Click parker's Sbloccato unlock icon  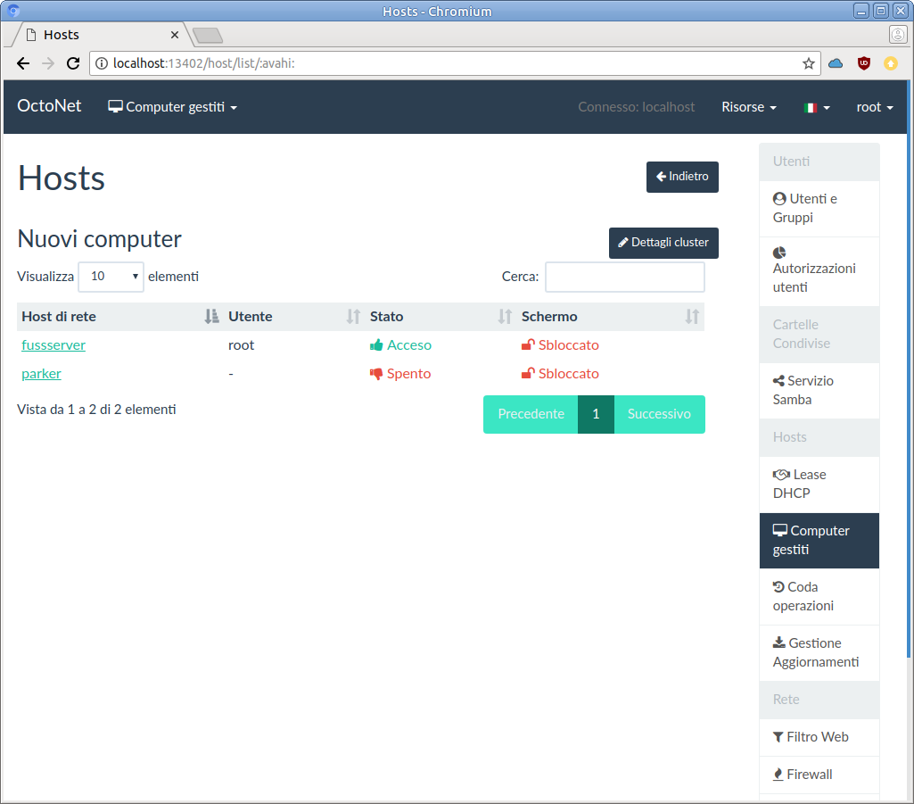click(x=528, y=373)
